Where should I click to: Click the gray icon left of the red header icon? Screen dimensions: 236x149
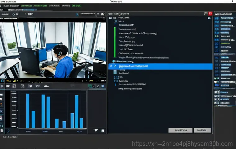pyautogui.click(x=206, y=14)
